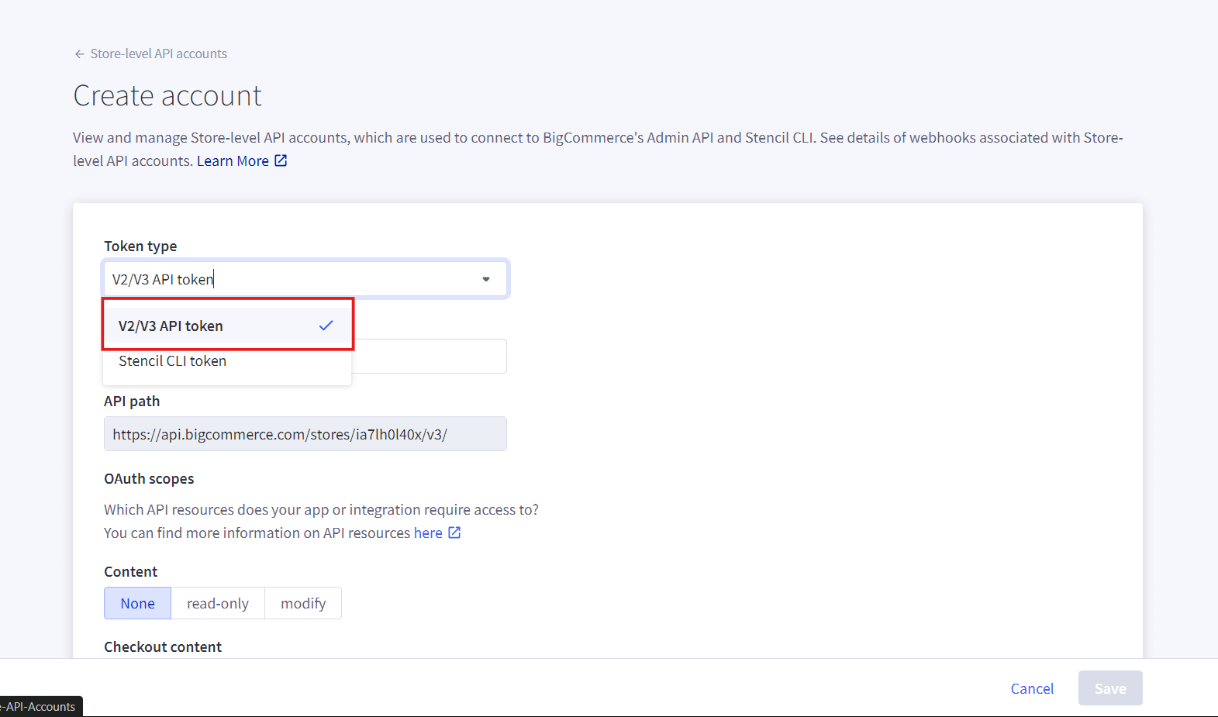Follow the Learn More link
1218x717 pixels.
(x=233, y=161)
